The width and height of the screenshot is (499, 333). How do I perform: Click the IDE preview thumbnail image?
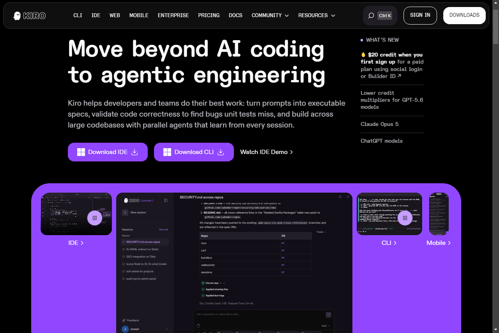[x=76, y=214]
